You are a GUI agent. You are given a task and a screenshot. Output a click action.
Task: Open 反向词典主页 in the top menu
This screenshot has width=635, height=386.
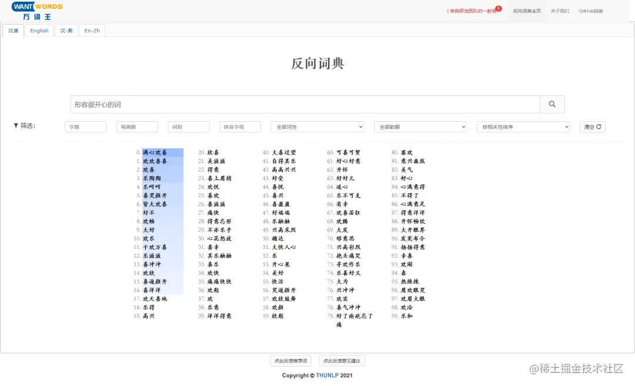pos(527,11)
